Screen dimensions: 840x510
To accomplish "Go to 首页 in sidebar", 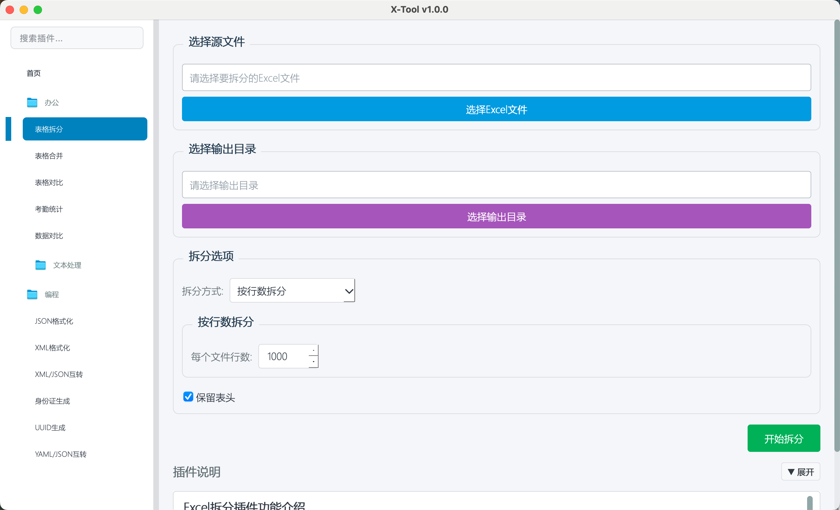I will pos(34,73).
